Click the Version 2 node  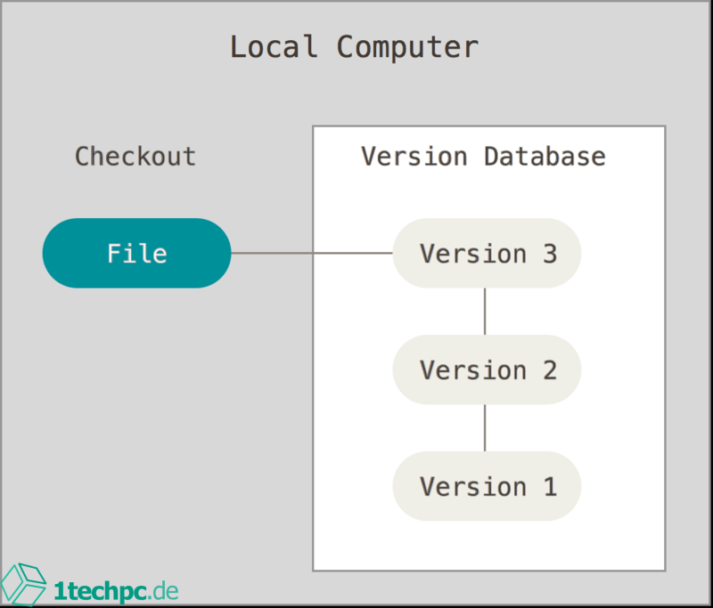[487, 369]
